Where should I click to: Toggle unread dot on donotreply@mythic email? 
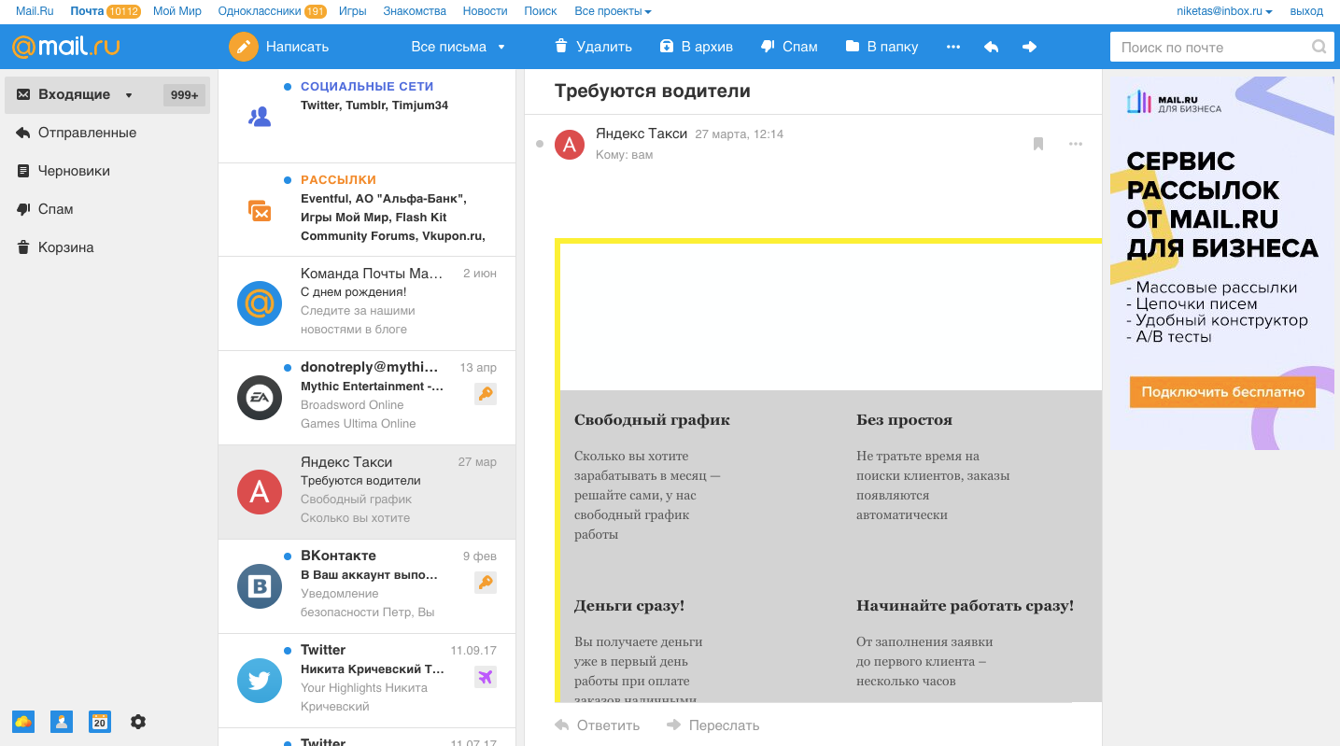[288, 367]
